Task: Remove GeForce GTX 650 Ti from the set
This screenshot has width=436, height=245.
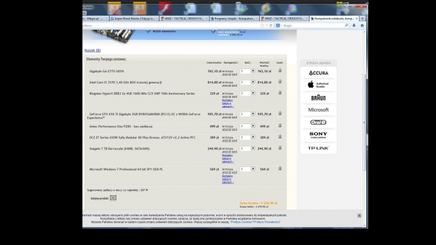Action: [x=280, y=113]
